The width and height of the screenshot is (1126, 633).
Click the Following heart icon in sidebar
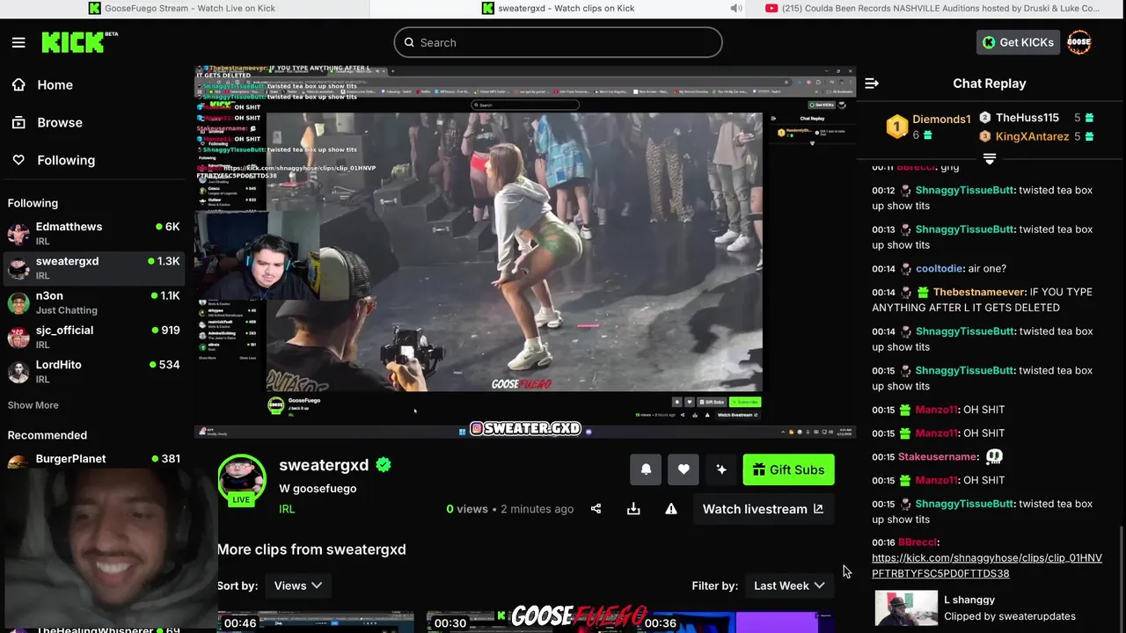click(x=18, y=160)
